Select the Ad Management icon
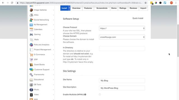The image size is (179, 100). [31, 25]
